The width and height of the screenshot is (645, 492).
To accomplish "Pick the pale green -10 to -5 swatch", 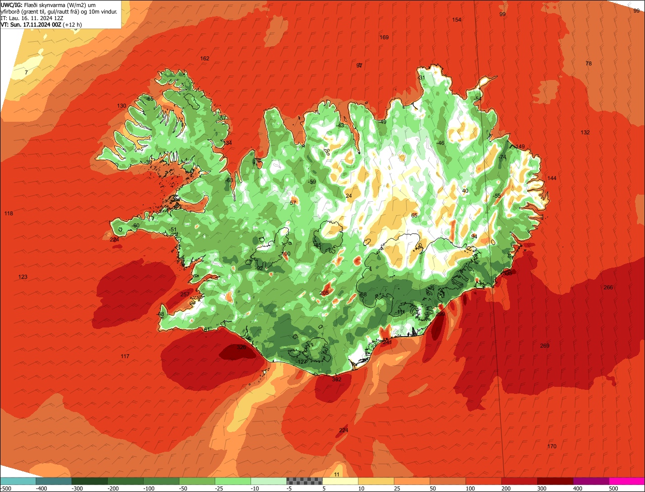I will point(269,481).
